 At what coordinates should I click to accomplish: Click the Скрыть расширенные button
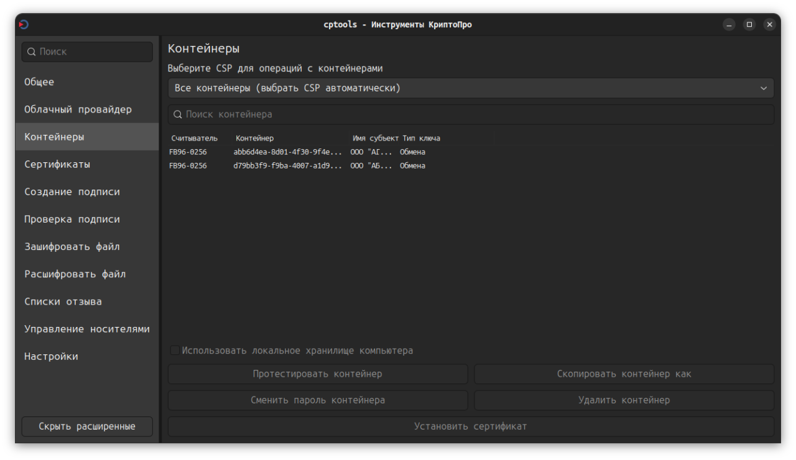pyautogui.click(x=87, y=426)
